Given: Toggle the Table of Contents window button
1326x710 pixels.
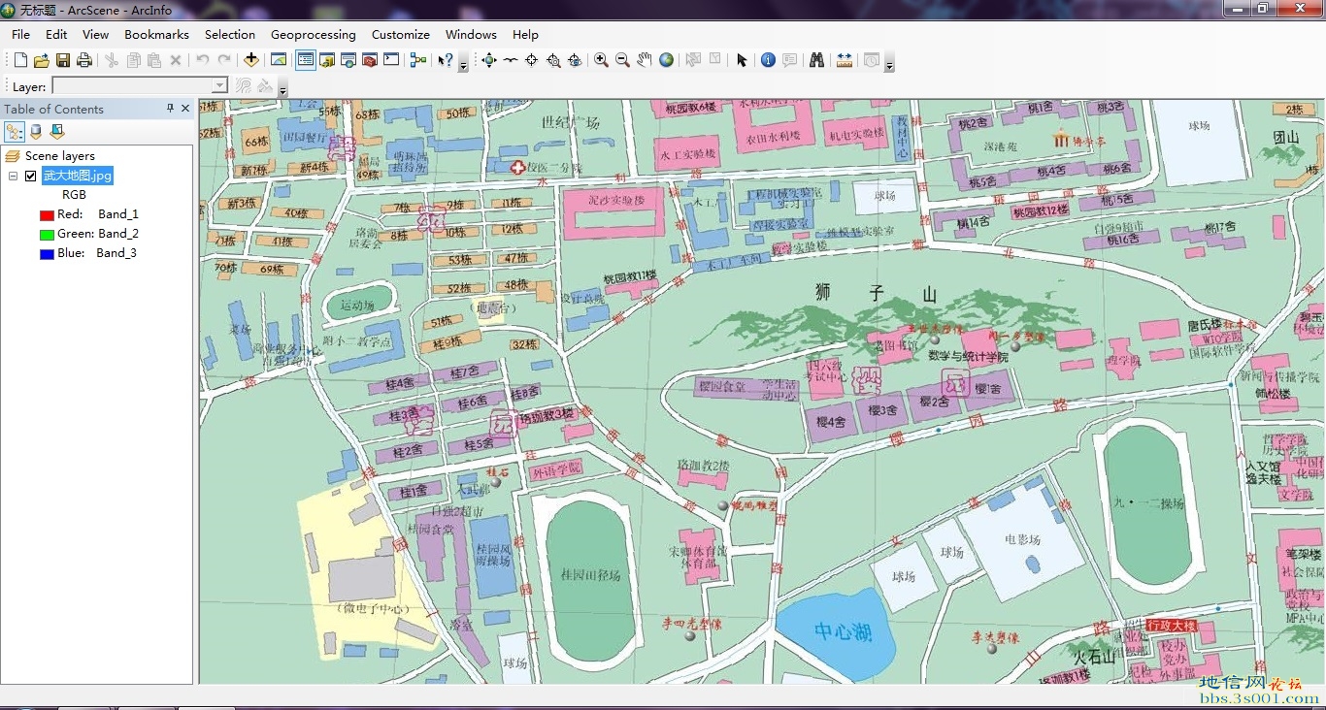Looking at the screenshot, I should point(306,60).
